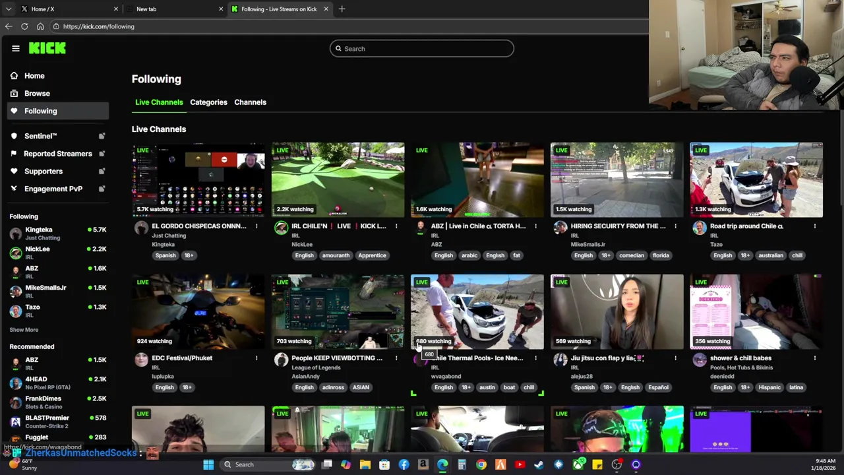The width and height of the screenshot is (844, 475).
Task: Open 4HEAD recommended channel
Action: point(58,383)
